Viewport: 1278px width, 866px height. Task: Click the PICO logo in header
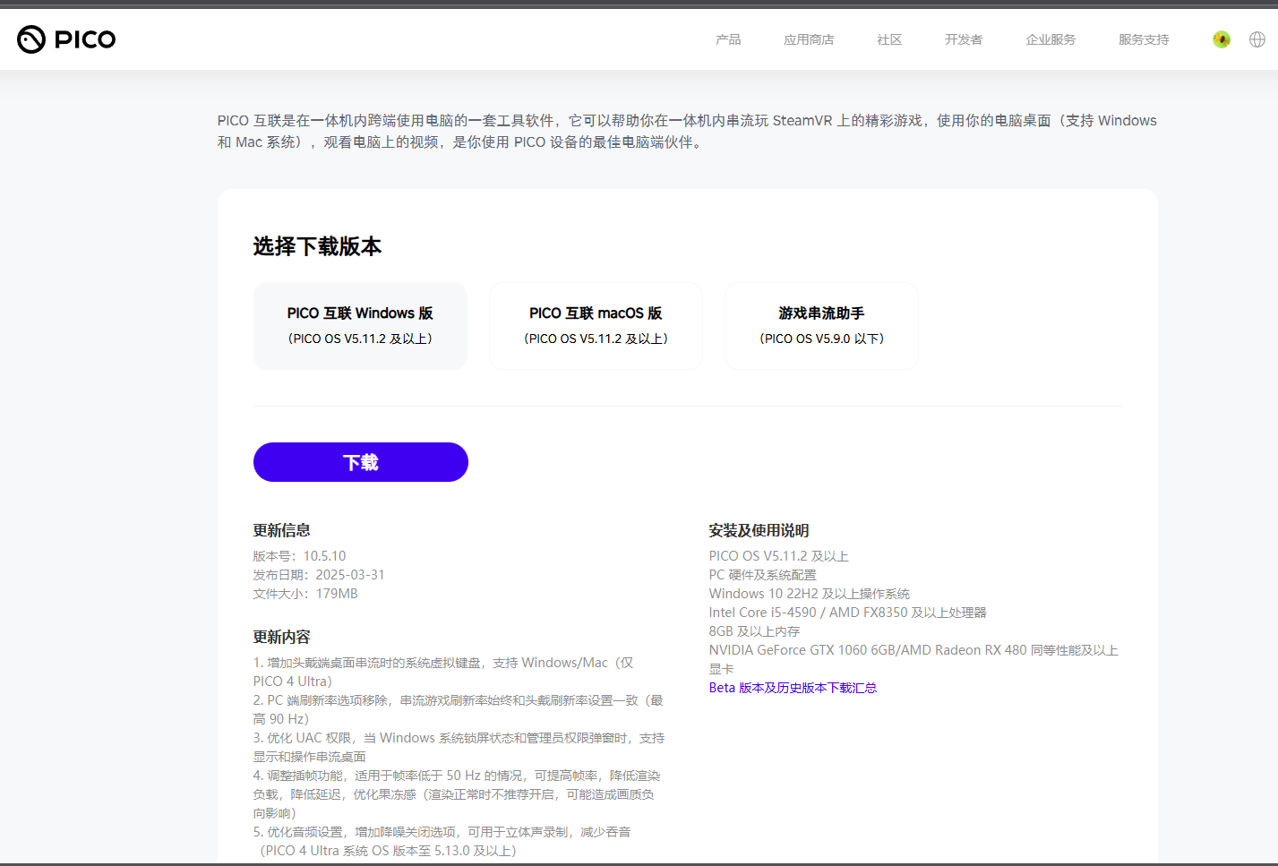pyautogui.click(x=66, y=39)
